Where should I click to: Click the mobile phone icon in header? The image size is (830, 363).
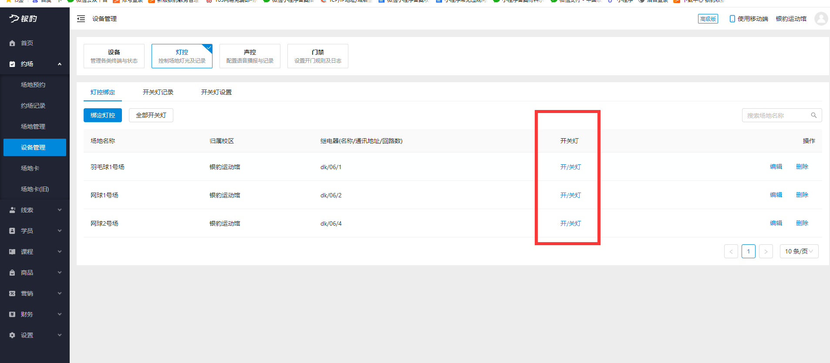pos(732,19)
